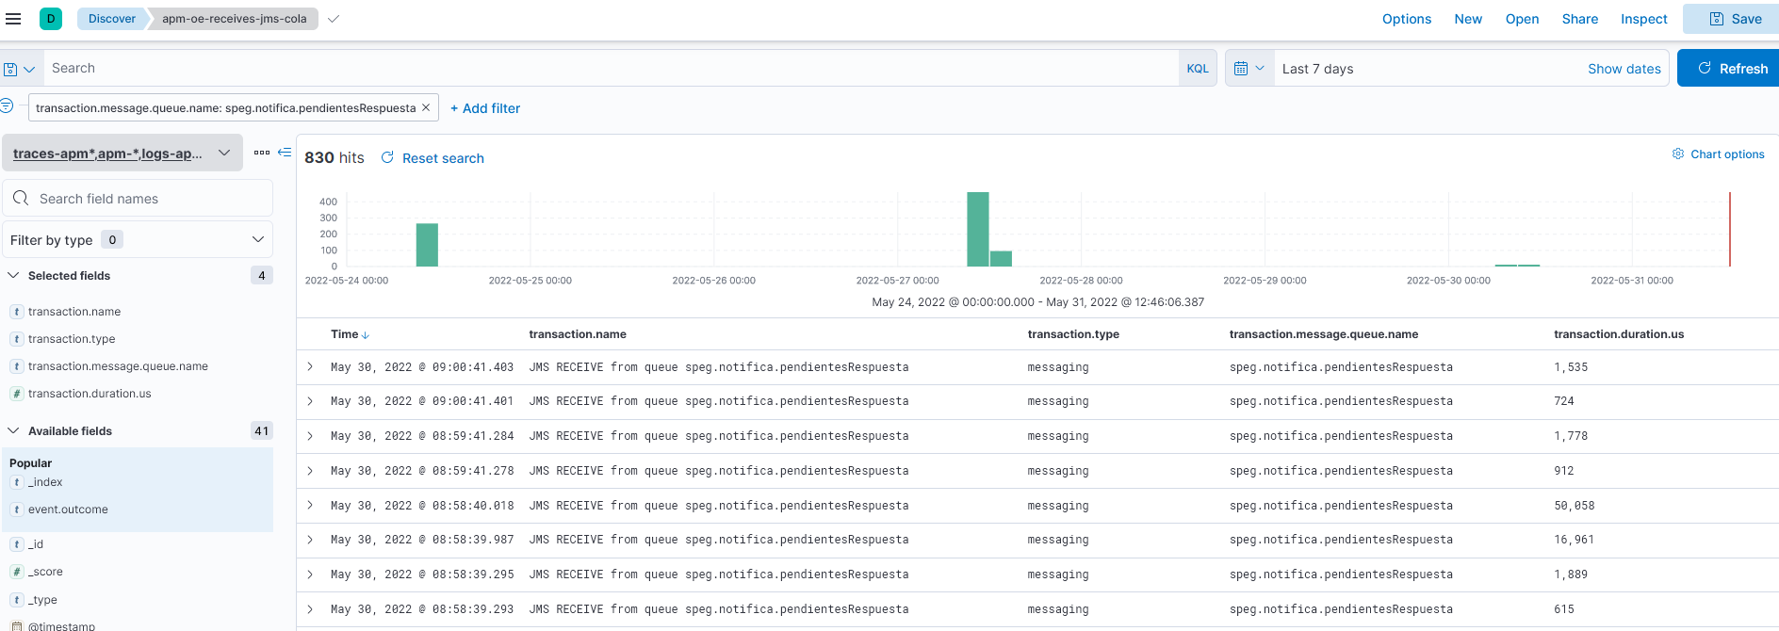This screenshot has height=631, width=1779.
Task: Click the _type available field
Action: [x=42, y=600]
